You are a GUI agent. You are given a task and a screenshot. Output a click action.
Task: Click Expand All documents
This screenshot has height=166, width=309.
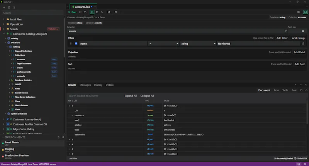(131, 96)
